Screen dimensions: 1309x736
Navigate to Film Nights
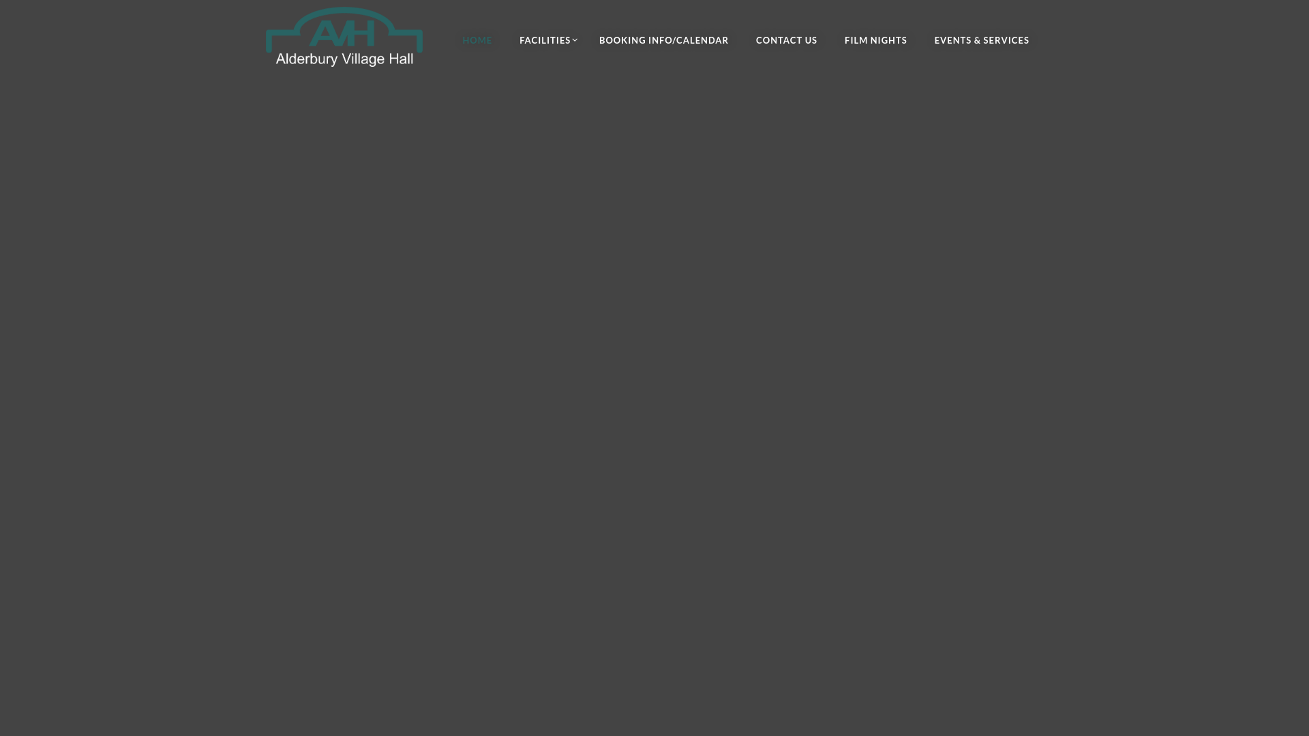875,40
